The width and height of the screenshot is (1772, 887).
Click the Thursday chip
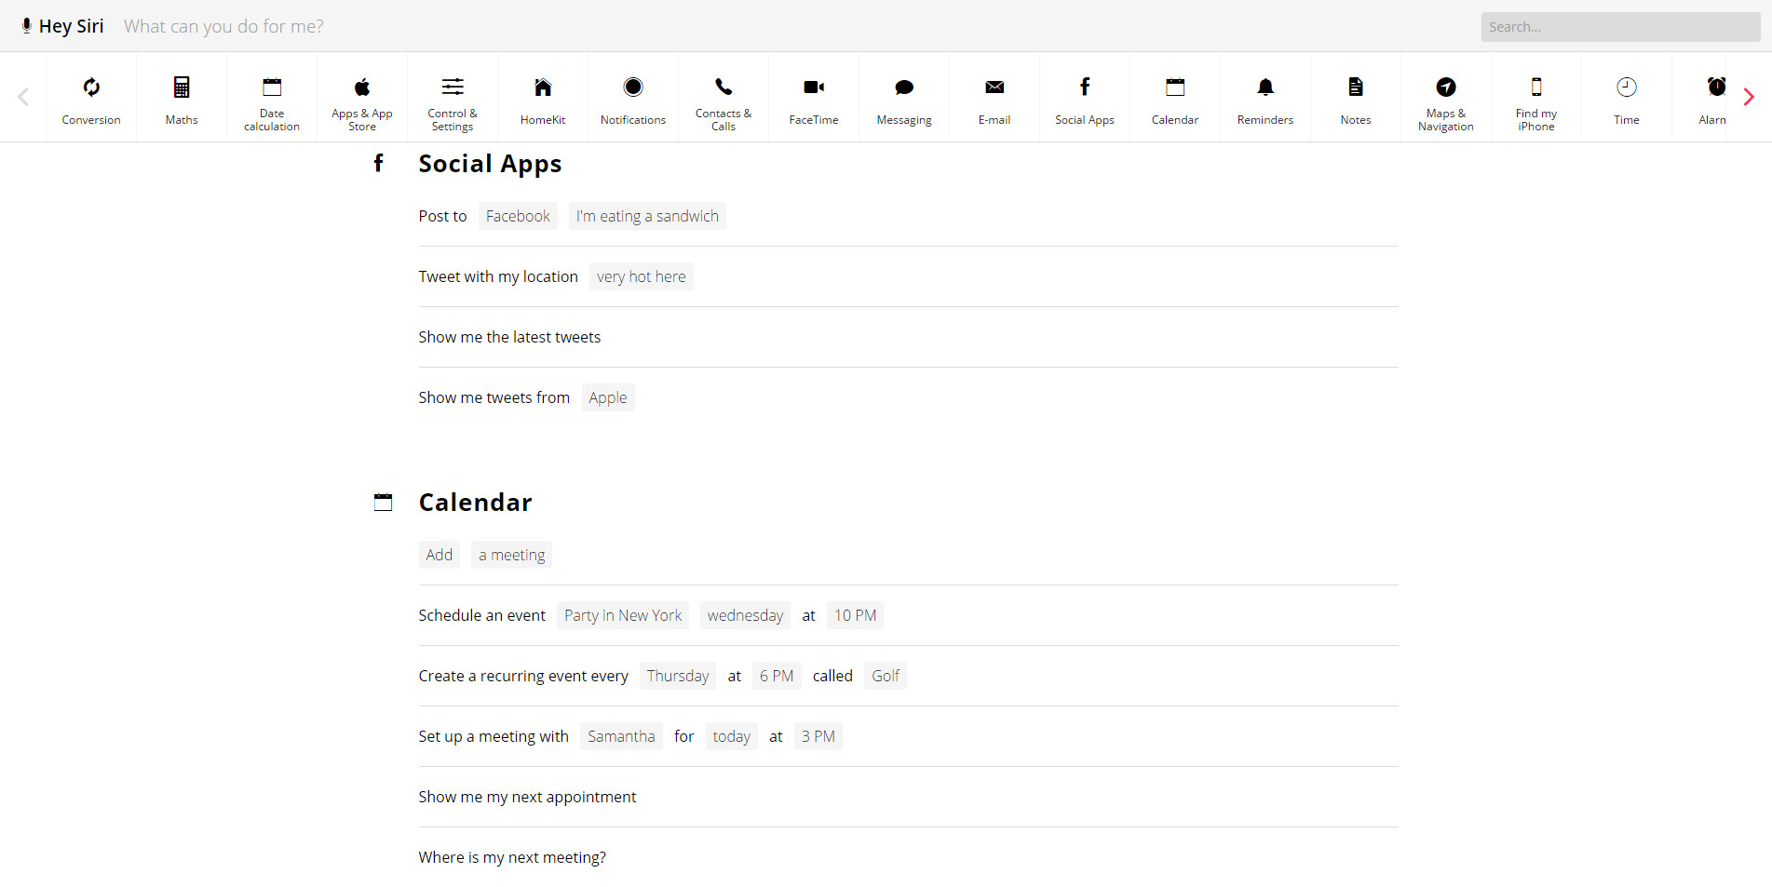(x=678, y=676)
